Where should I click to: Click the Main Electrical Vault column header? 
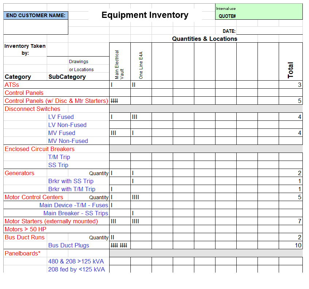(120, 64)
